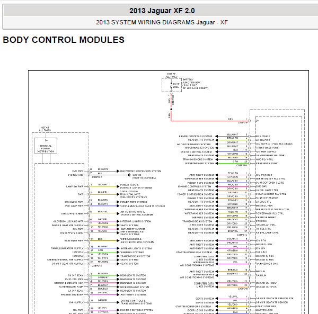Click "WIPER FAST SLOW RLY CTRL" label

(x=272, y=209)
